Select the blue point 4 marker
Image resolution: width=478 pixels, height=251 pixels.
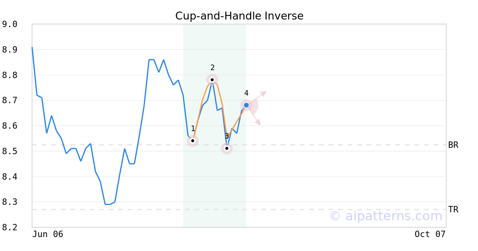(x=246, y=105)
